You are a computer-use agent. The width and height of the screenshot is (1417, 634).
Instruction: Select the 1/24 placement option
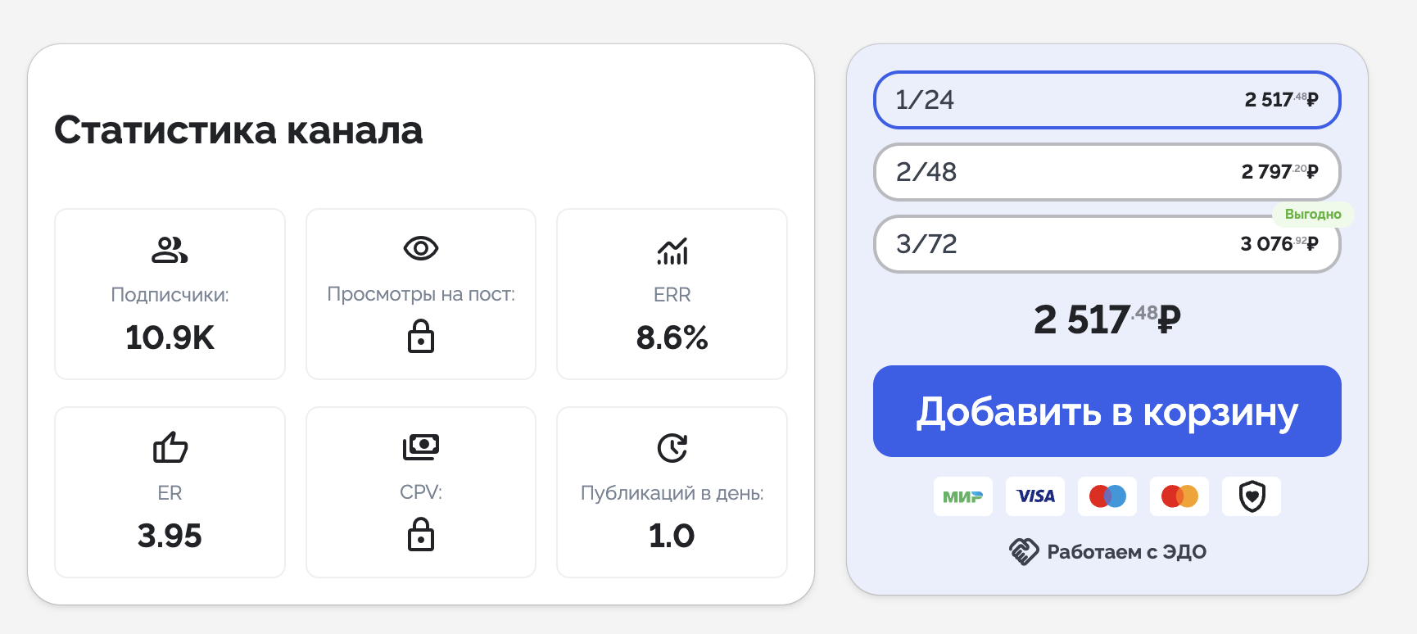pos(1107,100)
